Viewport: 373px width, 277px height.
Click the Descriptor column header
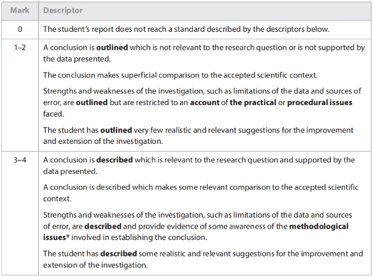63,10
